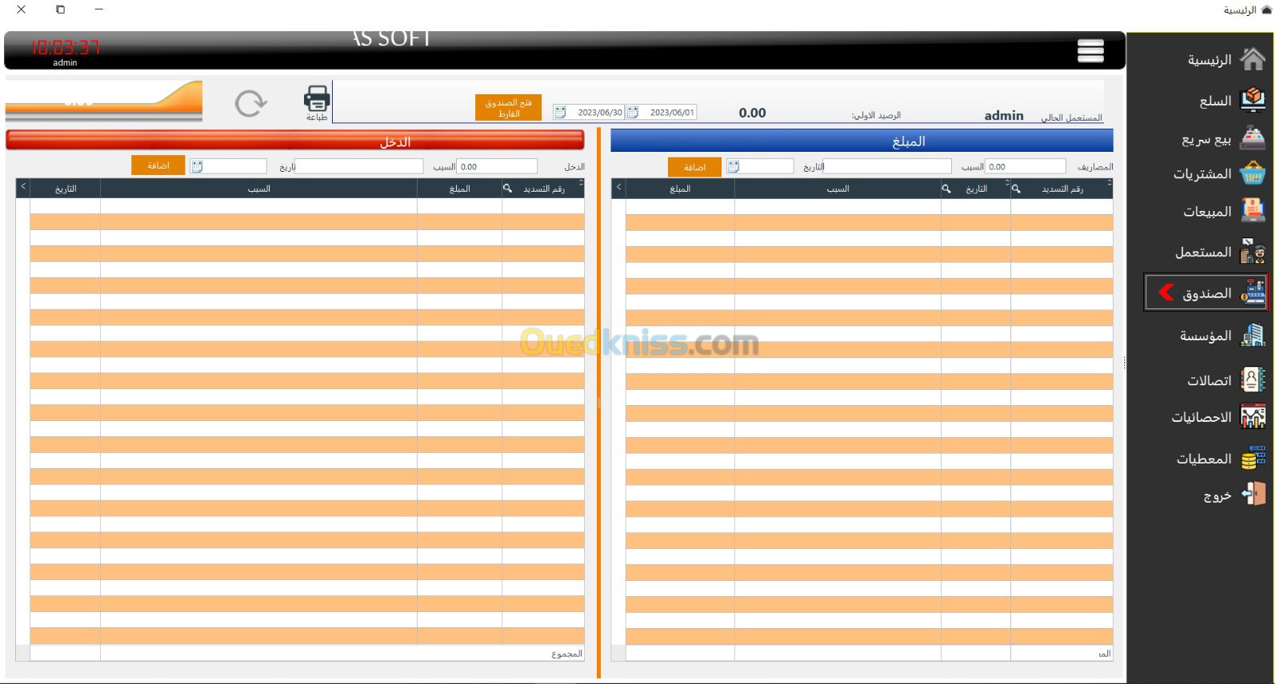Click the red الدخل header bar
Screen dimensions: 1280x684
coord(295,141)
